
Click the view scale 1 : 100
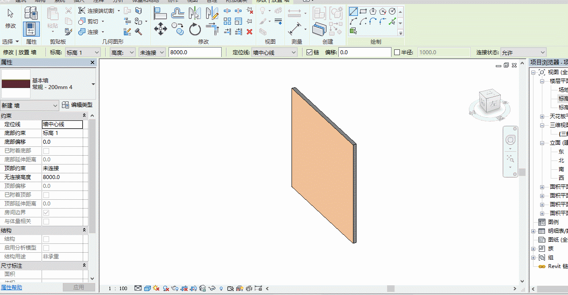(118, 288)
